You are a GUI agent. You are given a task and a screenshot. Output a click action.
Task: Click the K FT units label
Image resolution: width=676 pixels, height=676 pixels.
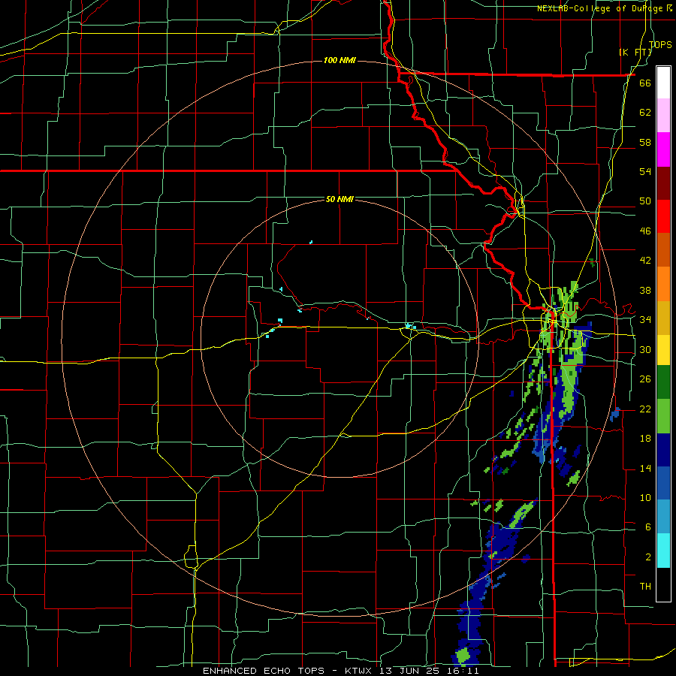click(635, 52)
